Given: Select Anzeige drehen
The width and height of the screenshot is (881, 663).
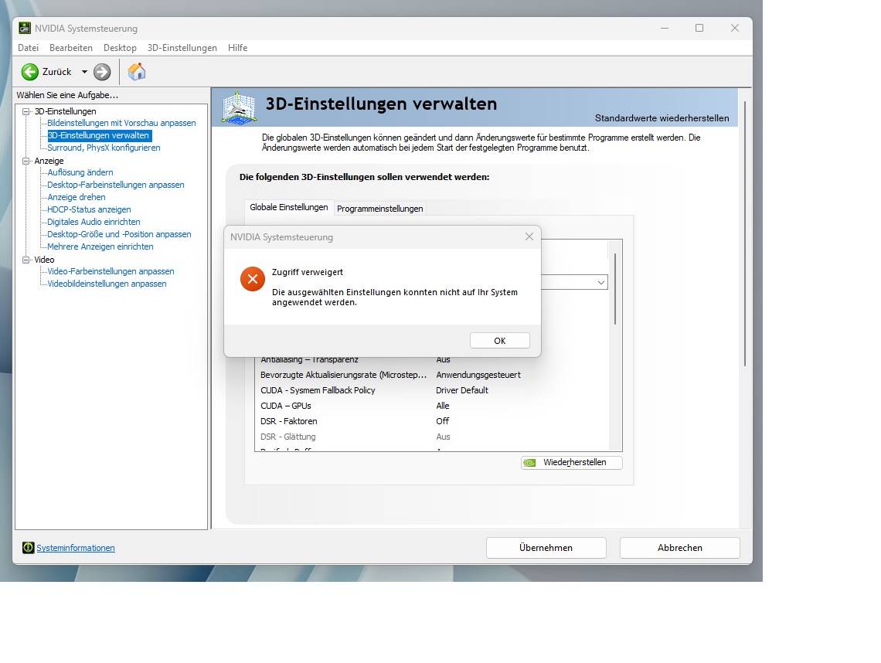Looking at the screenshot, I should click(x=77, y=197).
